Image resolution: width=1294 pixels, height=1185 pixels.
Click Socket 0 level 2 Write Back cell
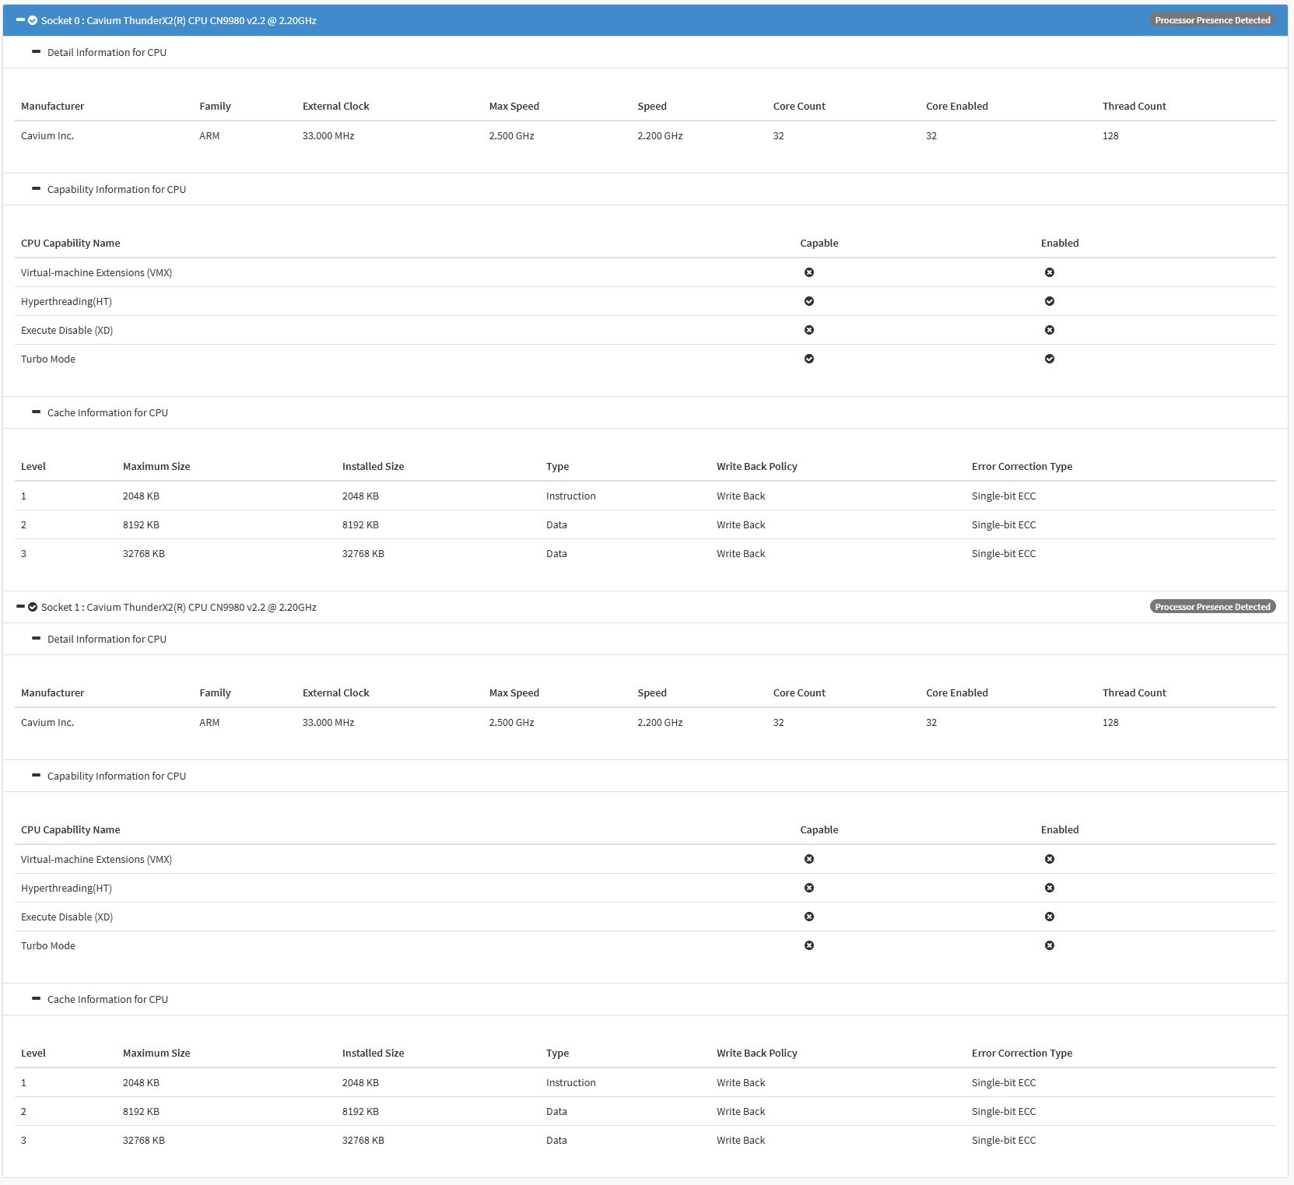point(741,525)
